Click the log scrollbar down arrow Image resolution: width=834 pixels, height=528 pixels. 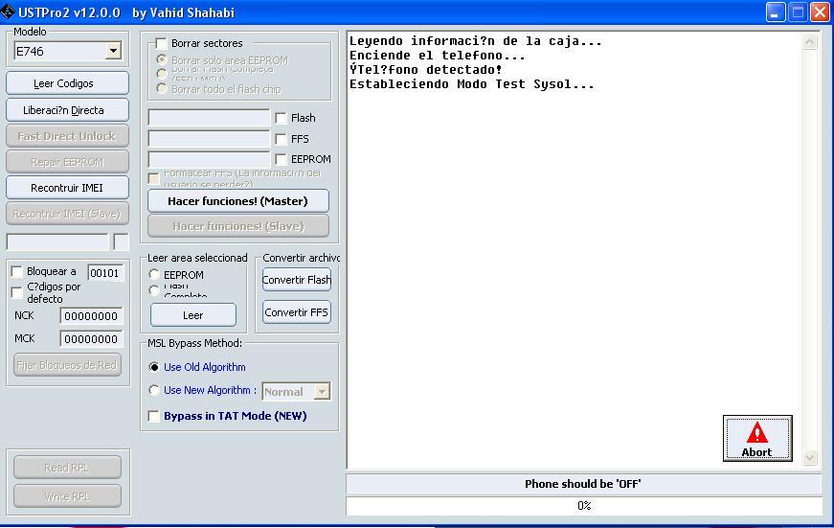coord(809,457)
